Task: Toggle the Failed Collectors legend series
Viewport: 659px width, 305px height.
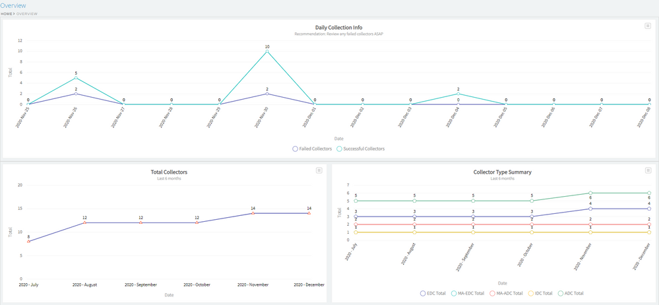Action: pyautogui.click(x=313, y=149)
